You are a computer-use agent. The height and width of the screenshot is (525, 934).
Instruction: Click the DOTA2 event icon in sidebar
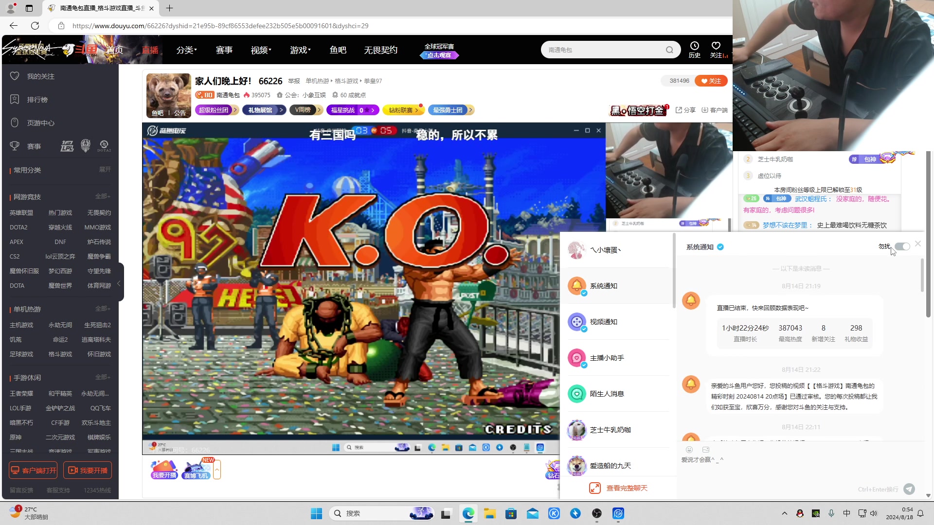click(104, 146)
